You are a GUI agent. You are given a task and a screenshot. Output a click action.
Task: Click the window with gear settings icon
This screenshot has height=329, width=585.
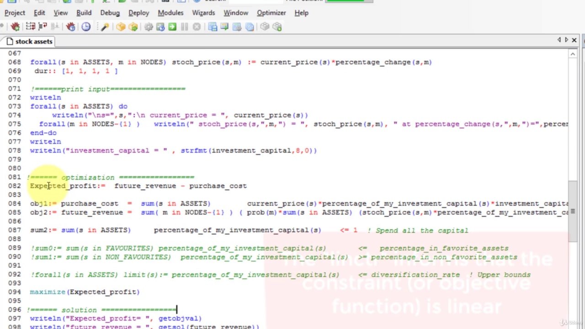[x=237, y=27]
